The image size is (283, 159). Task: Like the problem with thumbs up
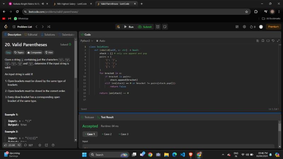(6, 145)
